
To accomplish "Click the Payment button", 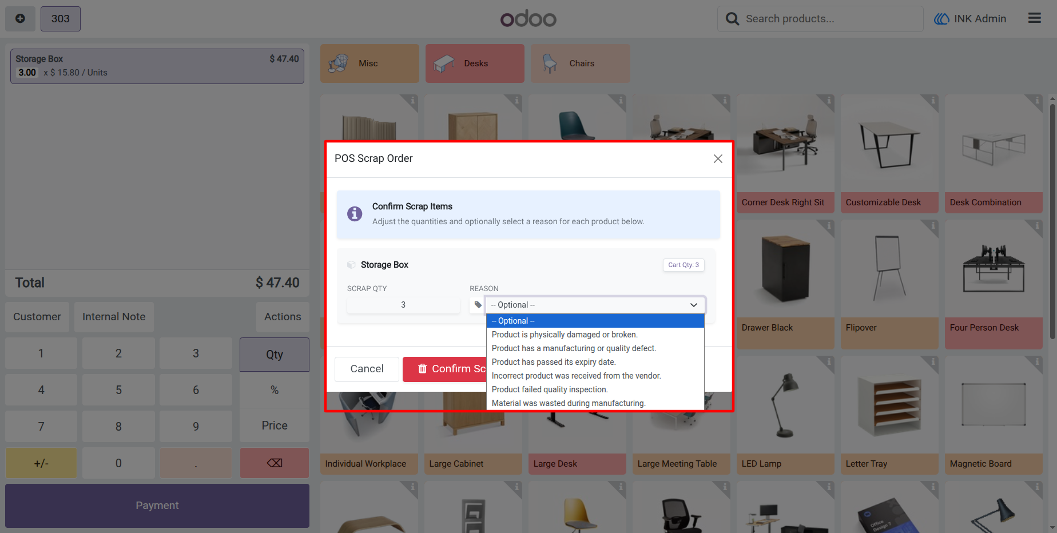I will coord(157,506).
